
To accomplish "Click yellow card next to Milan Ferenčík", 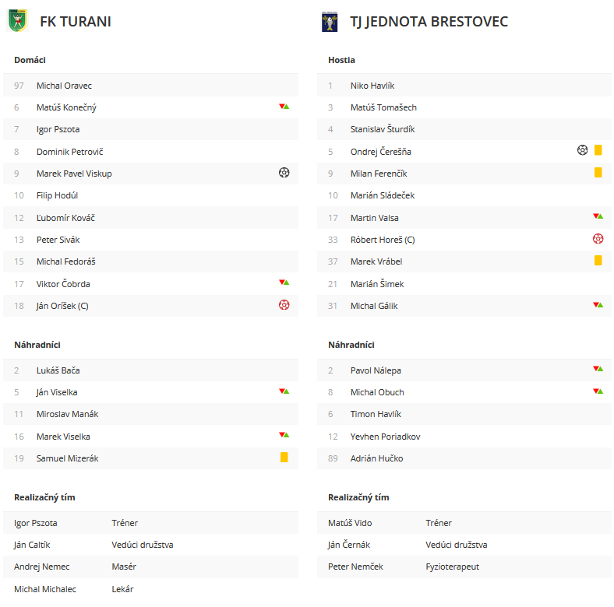I will (x=598, y=173).
